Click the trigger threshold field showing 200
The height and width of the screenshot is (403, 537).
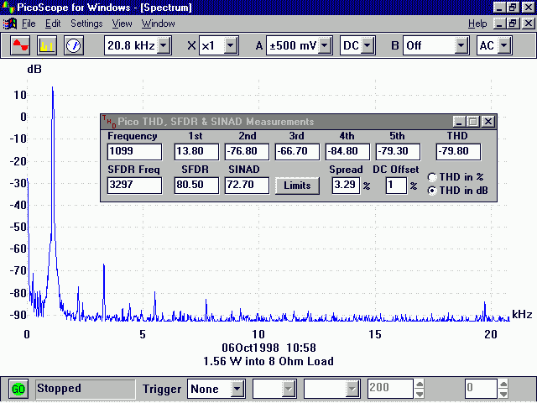[390, 389]
